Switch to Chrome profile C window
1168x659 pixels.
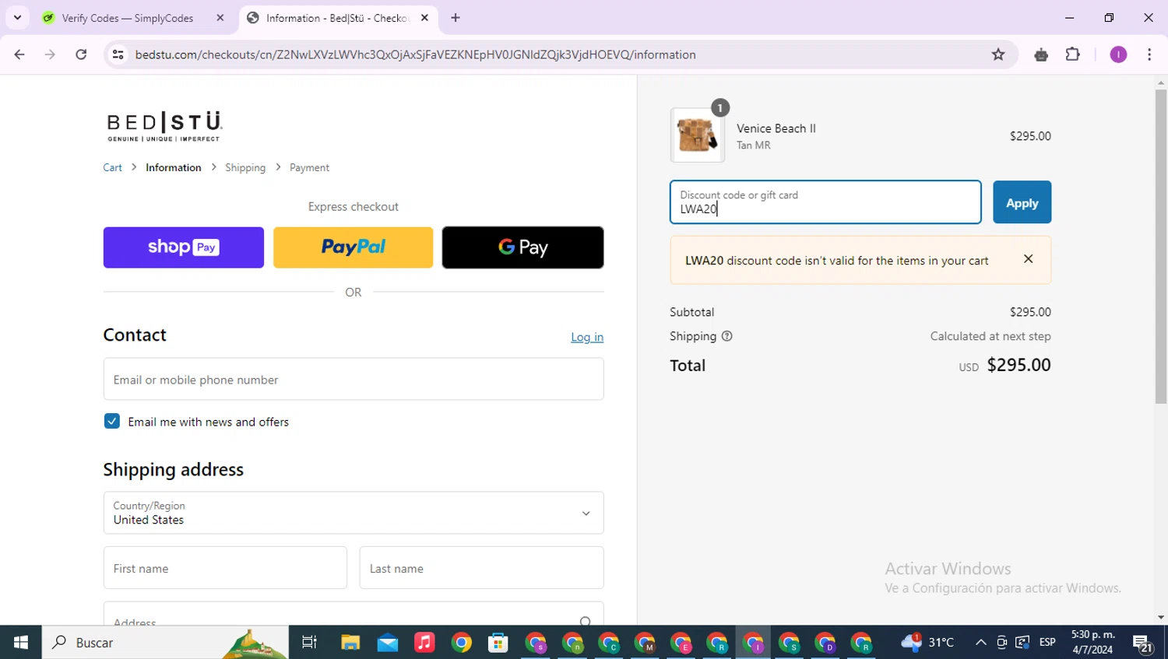609,643
